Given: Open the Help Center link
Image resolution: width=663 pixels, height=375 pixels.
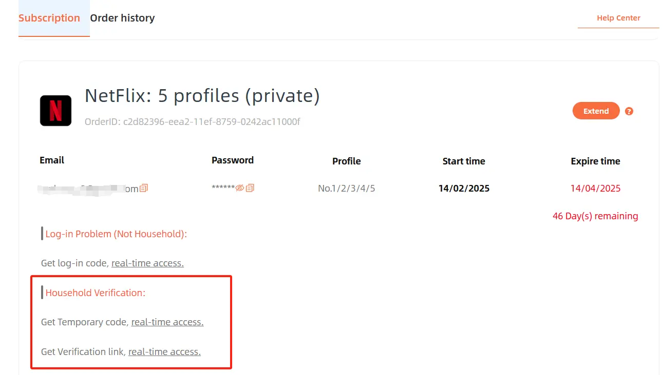Looking at the screenshot, I should (618, 18).
